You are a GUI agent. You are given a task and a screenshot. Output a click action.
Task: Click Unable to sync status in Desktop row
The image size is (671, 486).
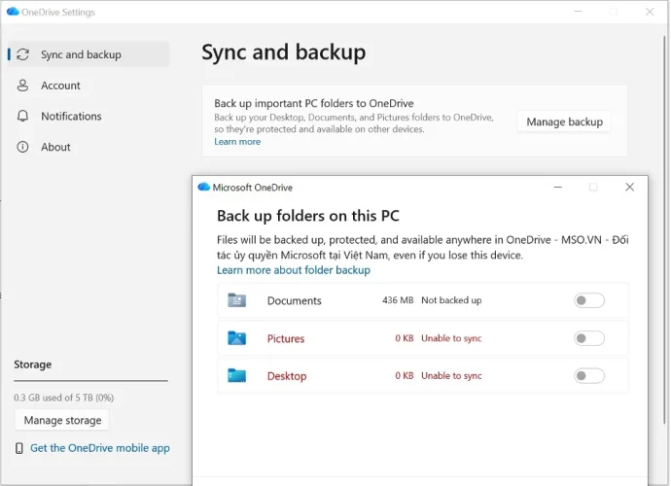[x=451, y=375]
